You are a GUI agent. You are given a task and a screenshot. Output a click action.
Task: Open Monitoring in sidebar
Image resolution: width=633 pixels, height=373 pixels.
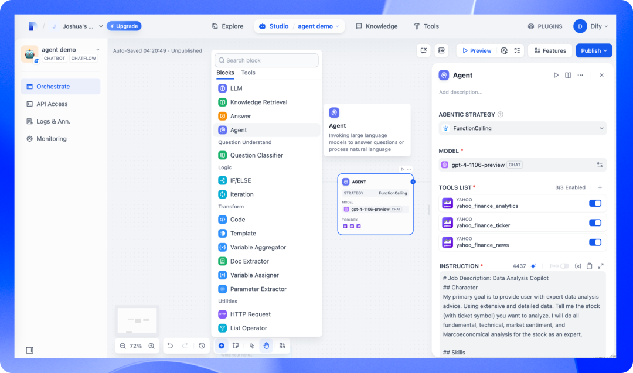click(60, 139)
